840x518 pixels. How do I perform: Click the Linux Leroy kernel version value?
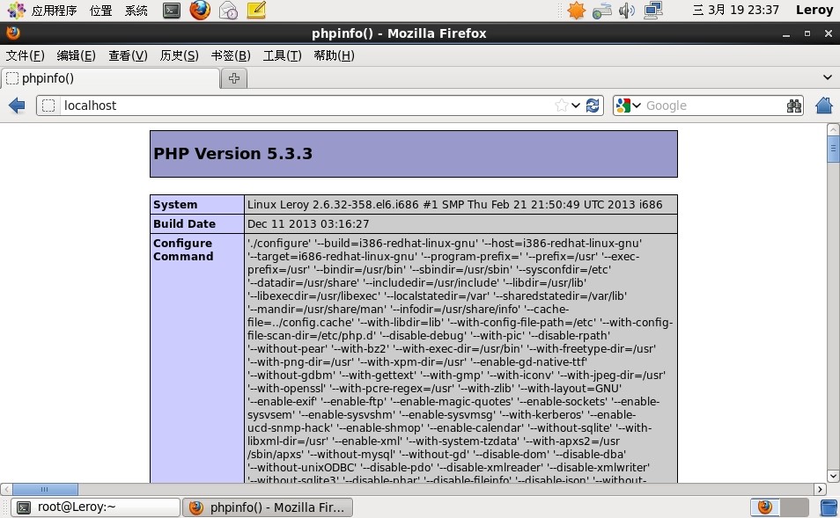455,204
